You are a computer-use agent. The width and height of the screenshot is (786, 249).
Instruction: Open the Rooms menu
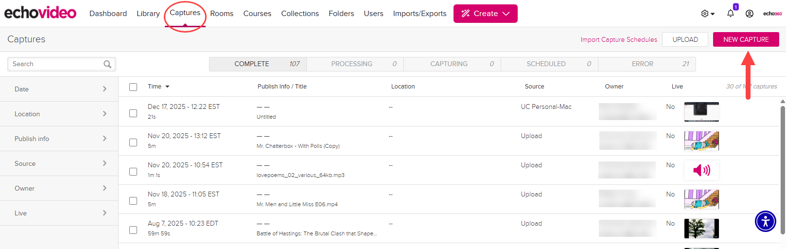click(x=222, y=14)
